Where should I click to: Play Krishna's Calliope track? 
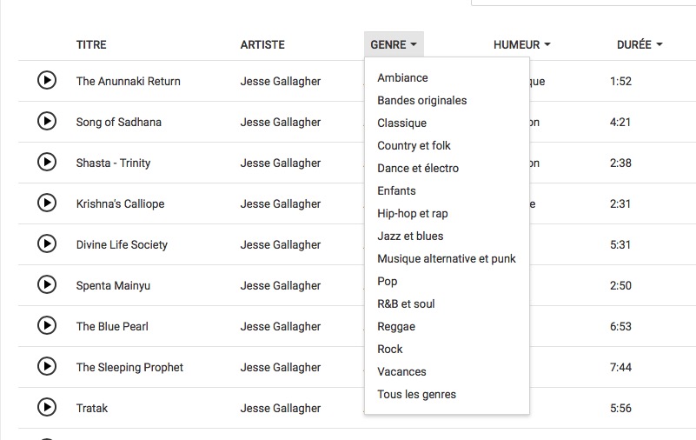[x=47, y=203]
